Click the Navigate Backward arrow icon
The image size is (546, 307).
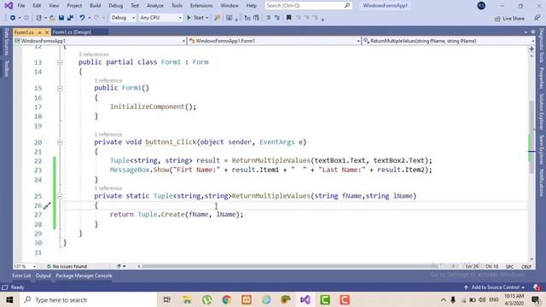coord(12,17)
